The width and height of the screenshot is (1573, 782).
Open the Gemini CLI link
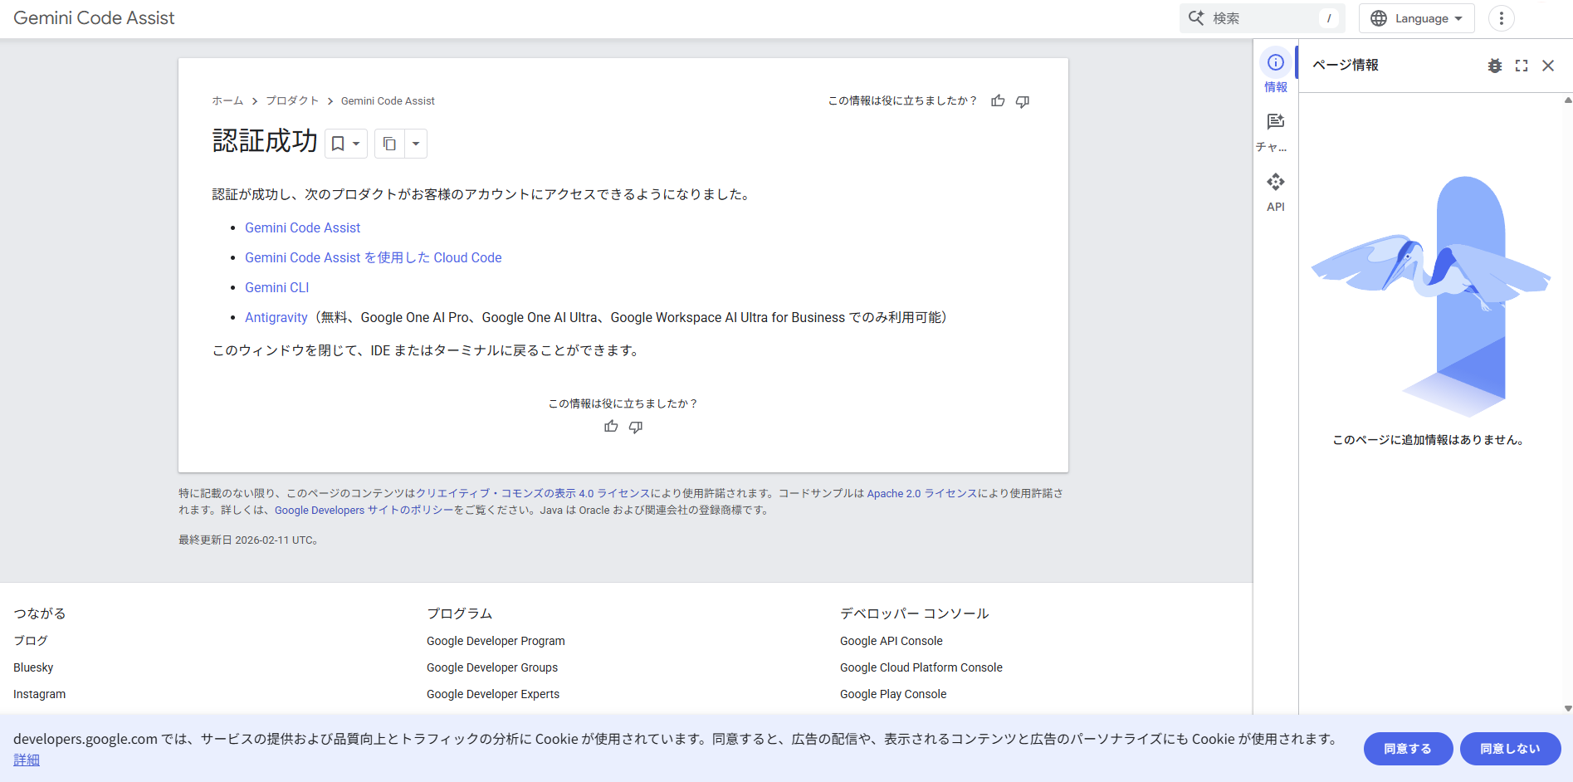(x=276, y=287)
